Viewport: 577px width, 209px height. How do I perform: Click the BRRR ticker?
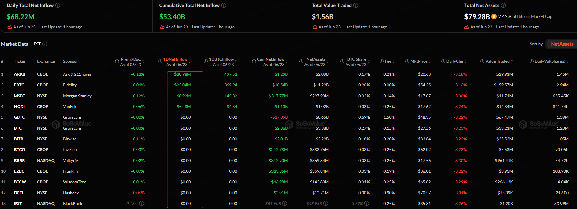(19, 161)
